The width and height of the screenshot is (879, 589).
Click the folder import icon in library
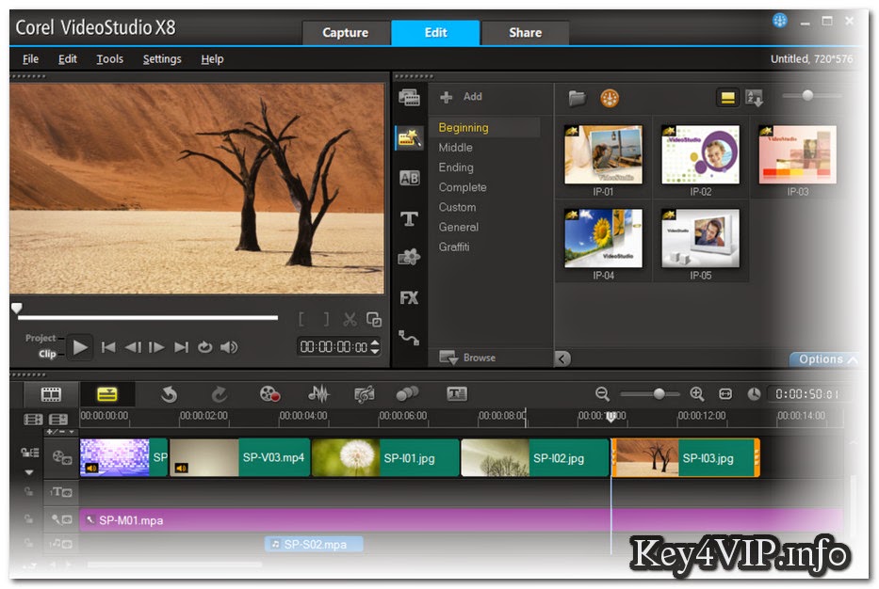tap(577, 98)
